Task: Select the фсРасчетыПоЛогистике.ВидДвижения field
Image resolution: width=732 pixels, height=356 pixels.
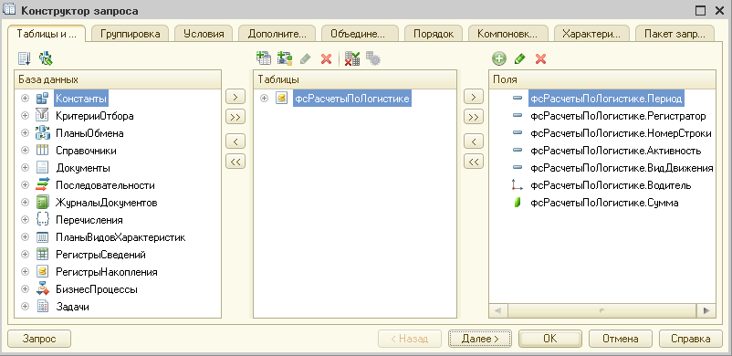Action: [622, 168]
